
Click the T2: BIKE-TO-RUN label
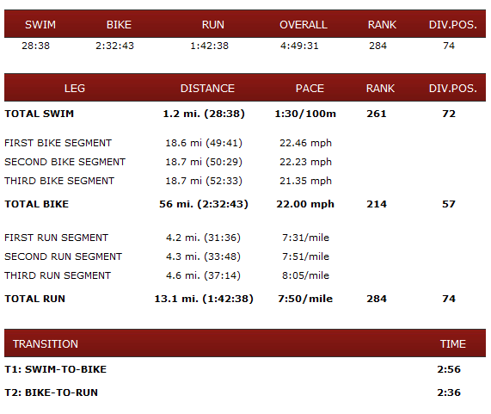pyautogui.click(x=52, y=392)
